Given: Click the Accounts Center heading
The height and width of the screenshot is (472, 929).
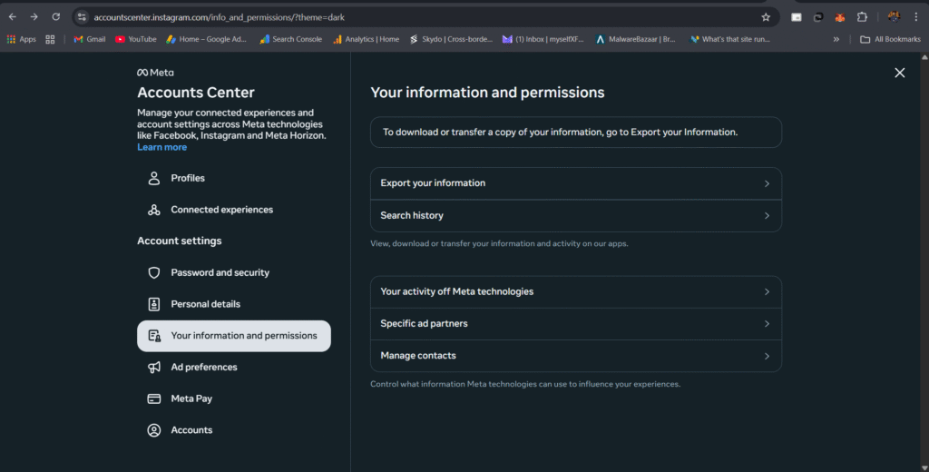Looking at the screenshot, I should pyautogui.click(x=196, y=93).
